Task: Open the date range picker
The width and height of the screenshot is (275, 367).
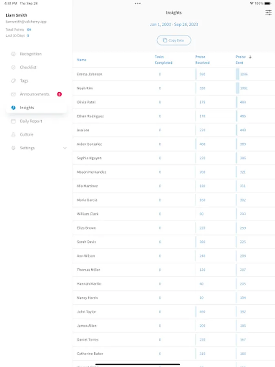Action: click(174, 24)
